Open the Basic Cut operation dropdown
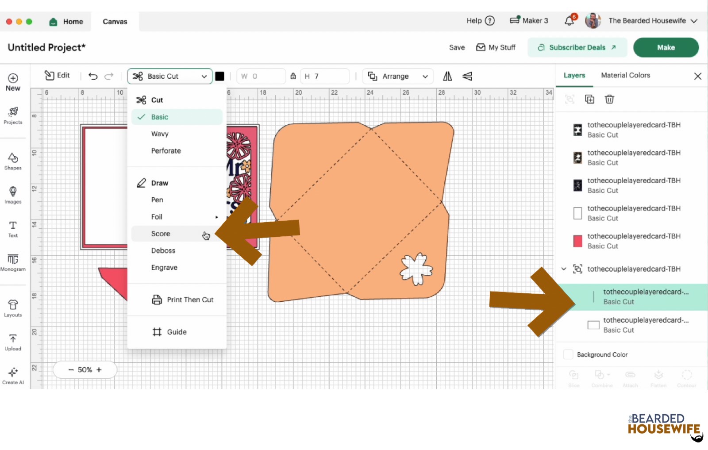Screen dimensions: 708x450 (x=170, y=76)
